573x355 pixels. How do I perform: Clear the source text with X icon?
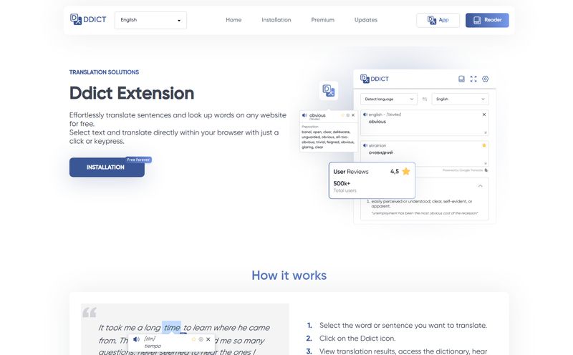point(484,115)
